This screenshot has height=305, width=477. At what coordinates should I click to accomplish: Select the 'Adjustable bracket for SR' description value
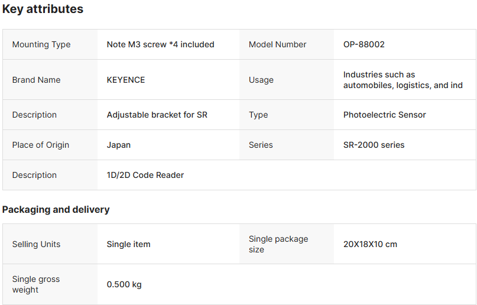[157, 115]
